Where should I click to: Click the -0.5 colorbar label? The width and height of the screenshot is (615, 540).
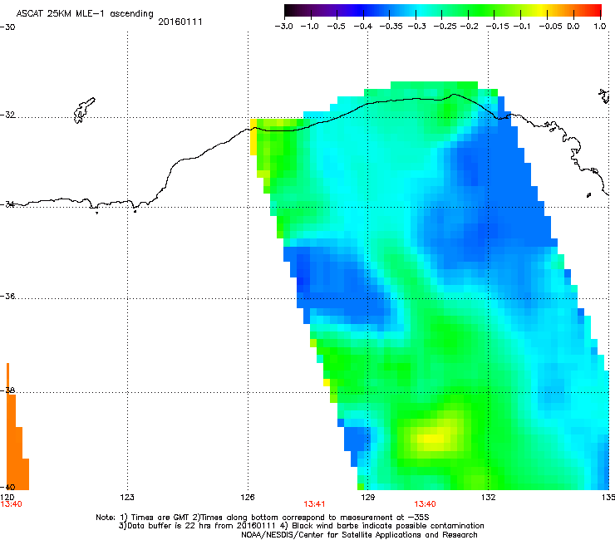[336, 27]
